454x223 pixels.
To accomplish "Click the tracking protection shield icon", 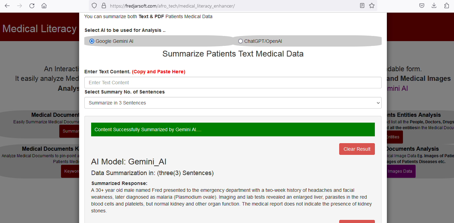I will coord(95,6).
